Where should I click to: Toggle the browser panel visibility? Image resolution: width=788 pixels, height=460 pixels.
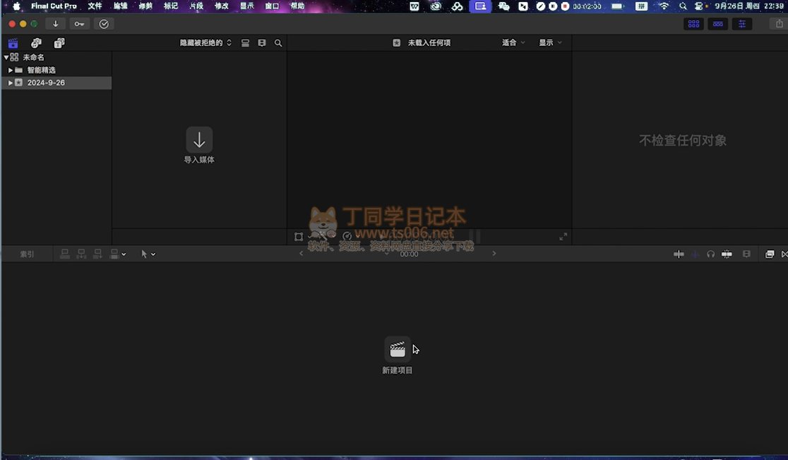[x=693, y=24]
